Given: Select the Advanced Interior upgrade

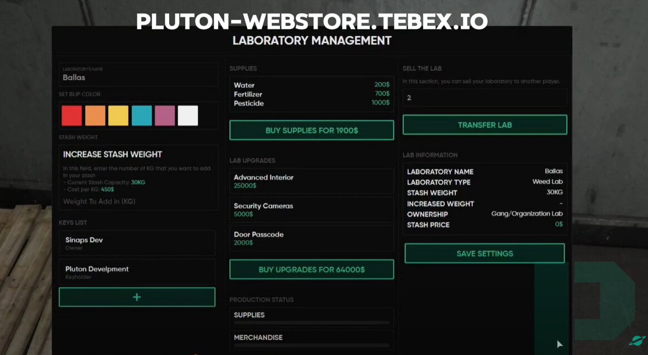Looking at the screenshot, I should [x=311, y=181].
